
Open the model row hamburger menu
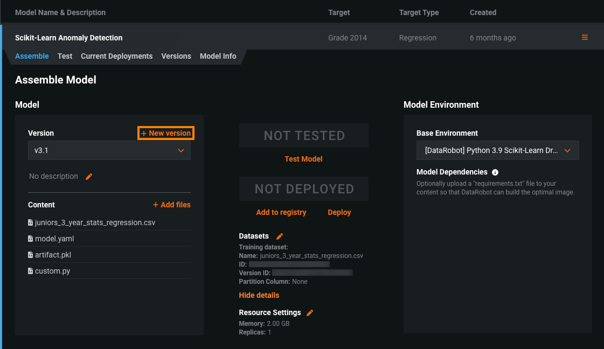point(585,38)
